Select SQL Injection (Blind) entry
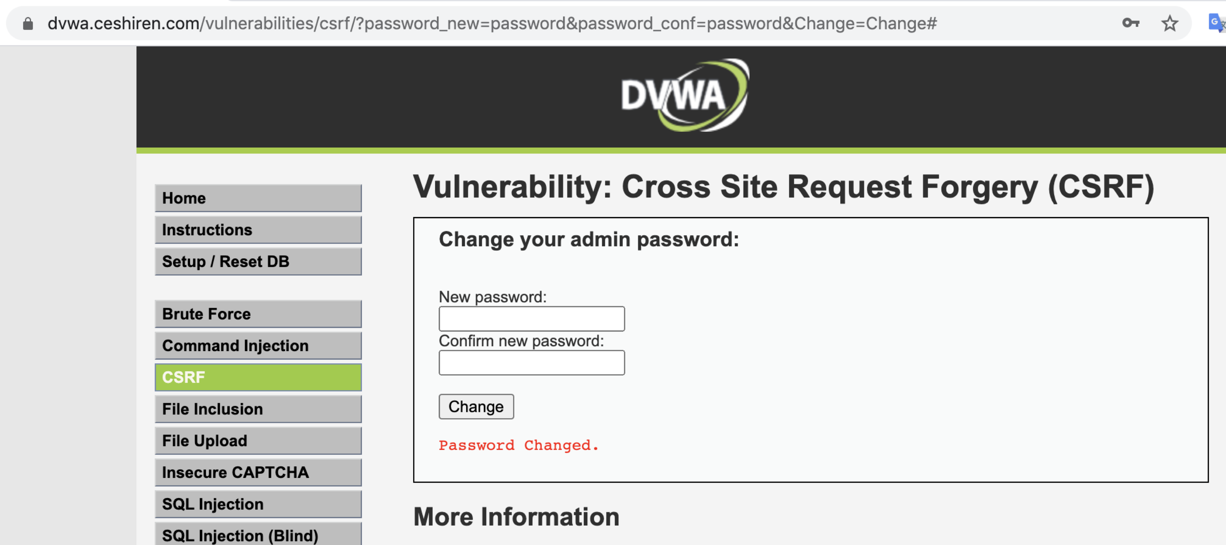Image resolution: width=1226 pixels, height=545 pixels. click(258, 534)
